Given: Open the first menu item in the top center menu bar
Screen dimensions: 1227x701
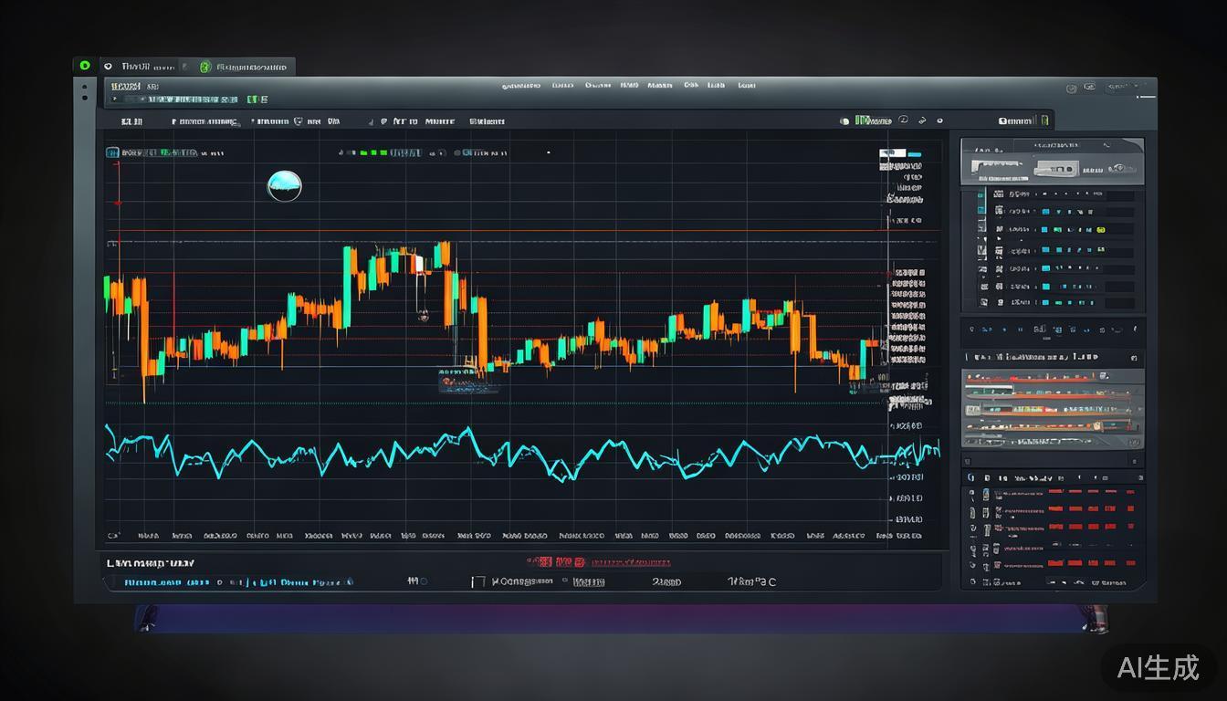Looking at the screenshot, I should 521,86.
